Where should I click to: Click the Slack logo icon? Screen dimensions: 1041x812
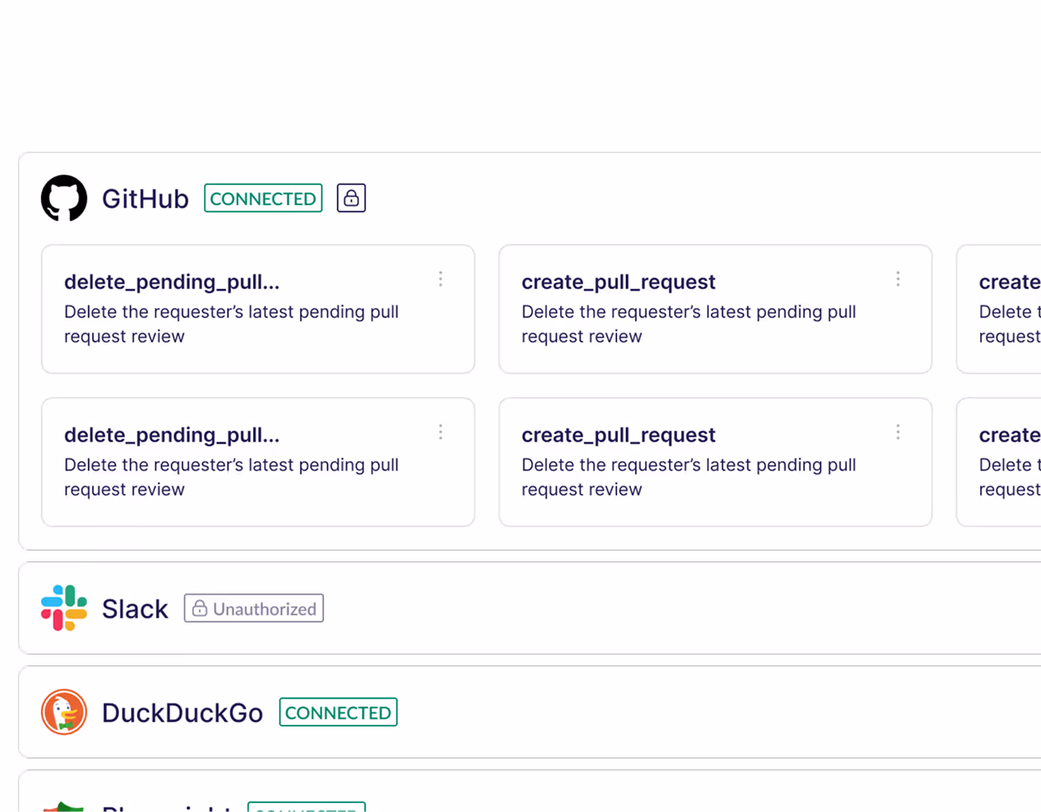click(64, 608)
